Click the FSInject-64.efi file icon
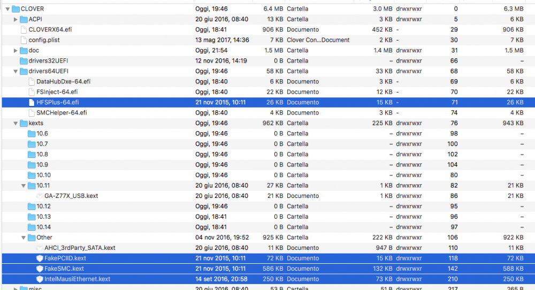535x290 pixels. pyautogui.click(x=32, y=92)
